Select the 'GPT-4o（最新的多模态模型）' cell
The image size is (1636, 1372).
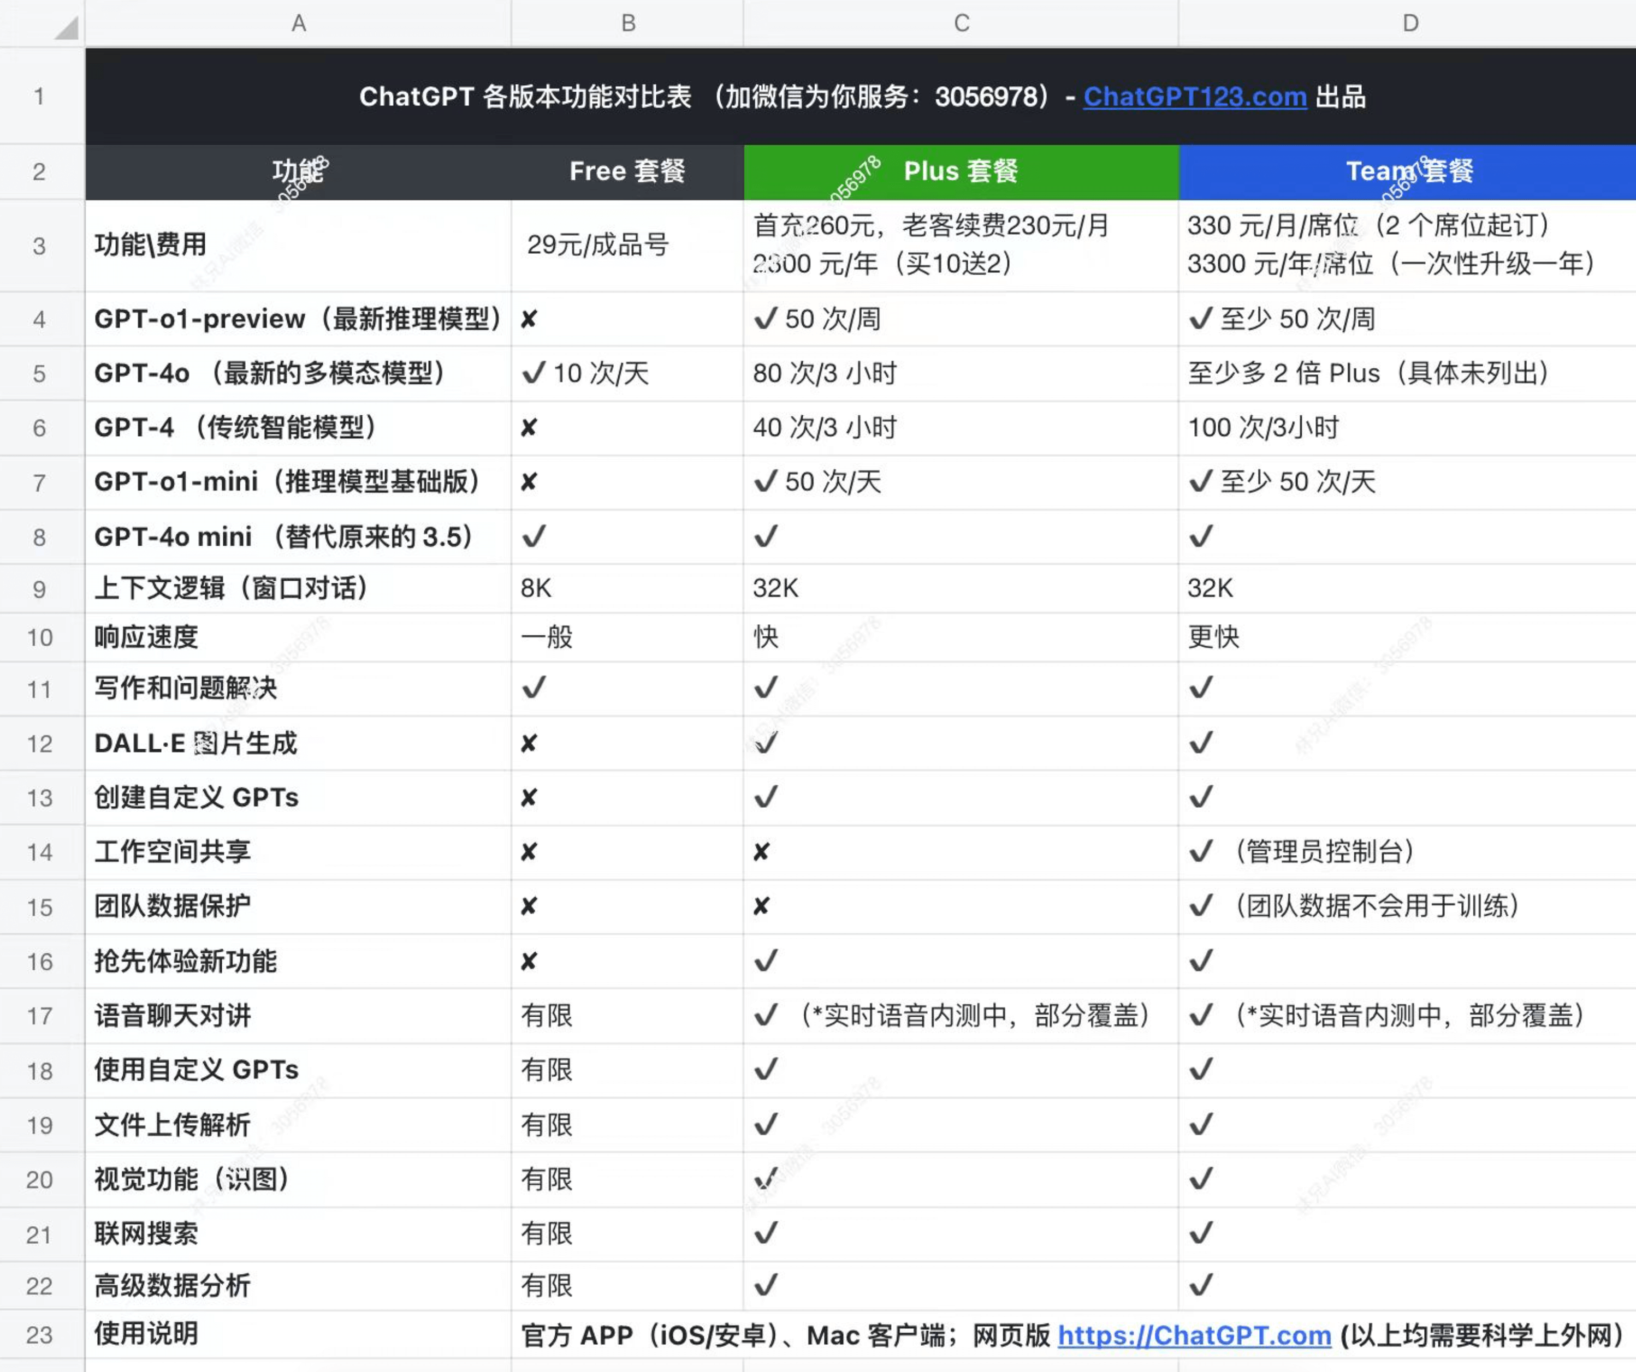(x=298, y=374)
